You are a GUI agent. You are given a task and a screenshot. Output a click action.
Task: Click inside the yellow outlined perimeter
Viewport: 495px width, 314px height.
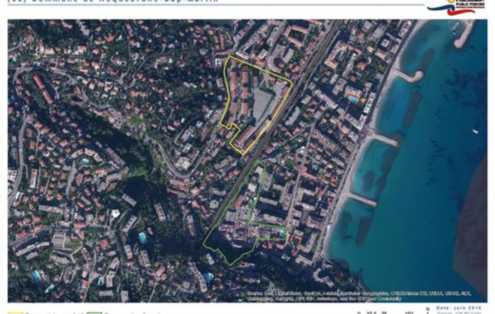point(256,103)
